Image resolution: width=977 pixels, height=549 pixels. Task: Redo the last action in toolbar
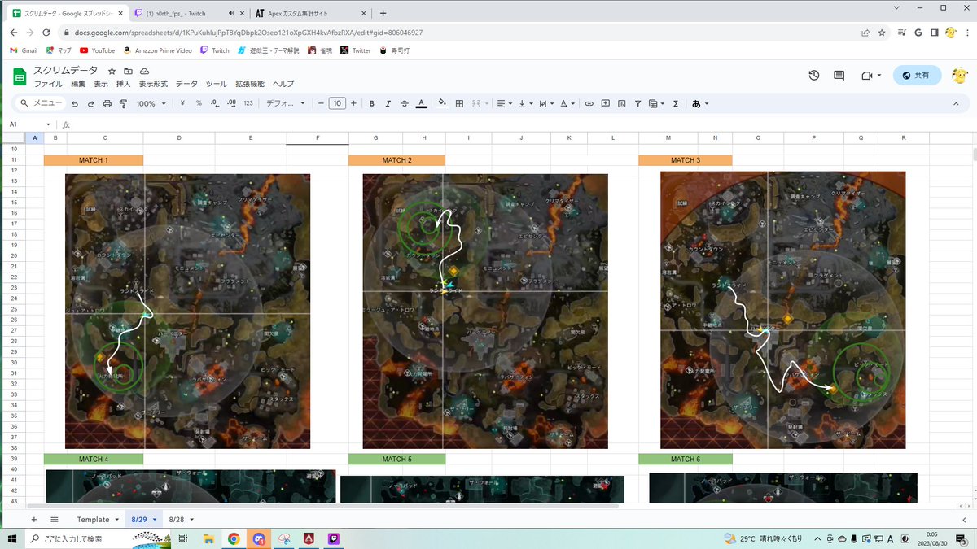pos(90,103)
